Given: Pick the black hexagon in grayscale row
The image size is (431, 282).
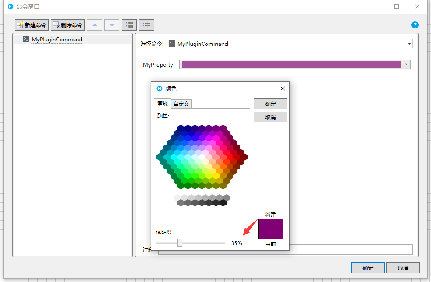Looking at the screenshot, I should (x=223, y=203).
